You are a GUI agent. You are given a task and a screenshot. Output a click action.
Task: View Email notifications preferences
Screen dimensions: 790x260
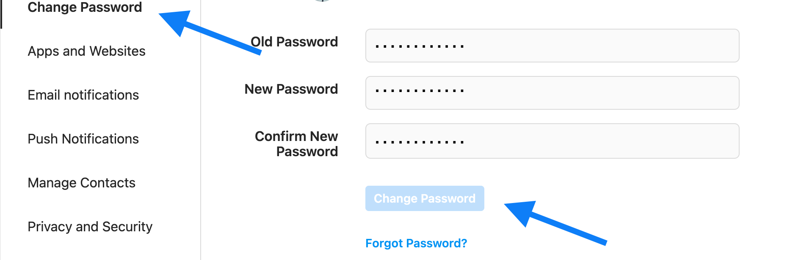coord(83,95)
